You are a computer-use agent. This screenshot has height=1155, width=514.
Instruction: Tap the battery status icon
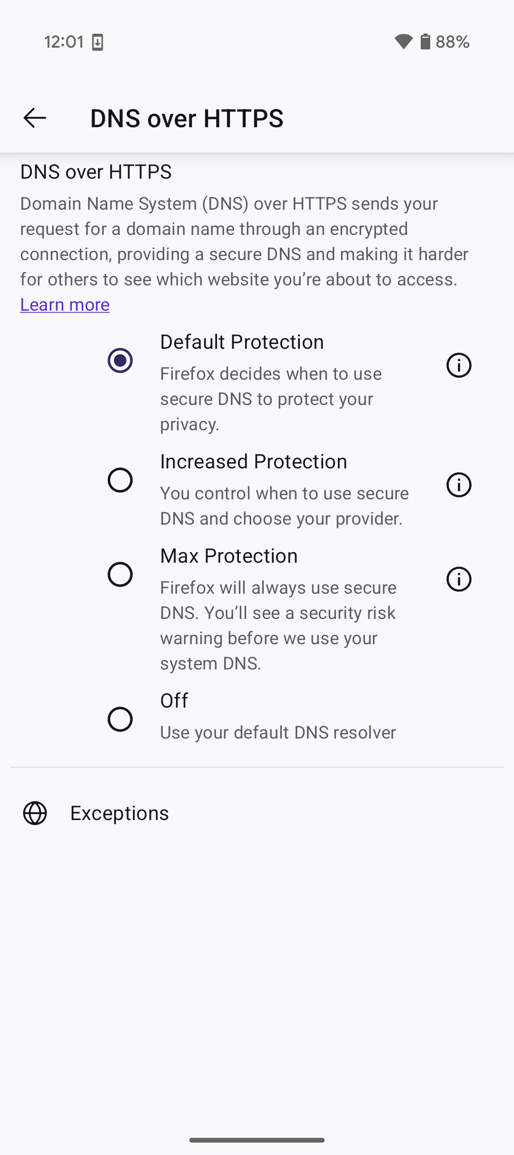click(x=425, y=41)
